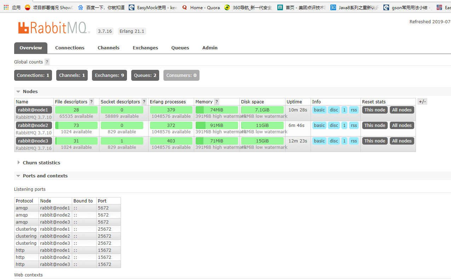Open the Exchanges tab
Screen dimensions: 451x280
coord(145,48)
